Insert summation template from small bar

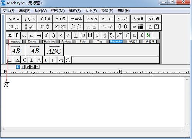click(112, 35)
